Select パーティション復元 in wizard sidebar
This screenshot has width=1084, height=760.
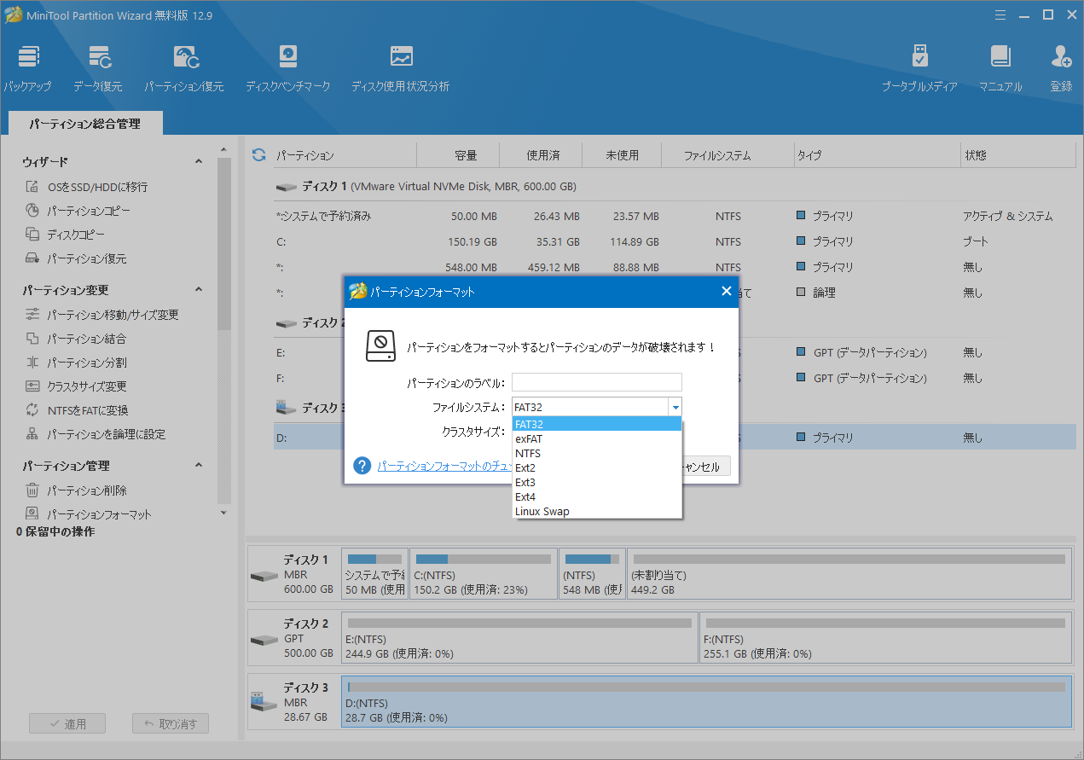point(76,258)
